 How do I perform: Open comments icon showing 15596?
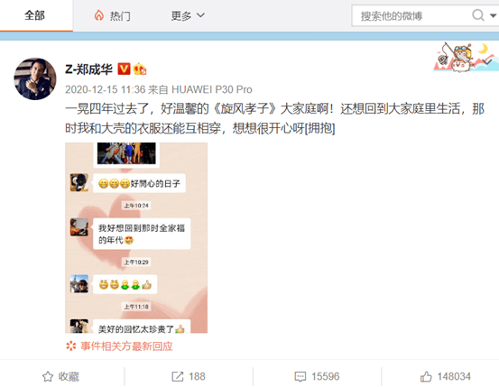tap(317, 376)
